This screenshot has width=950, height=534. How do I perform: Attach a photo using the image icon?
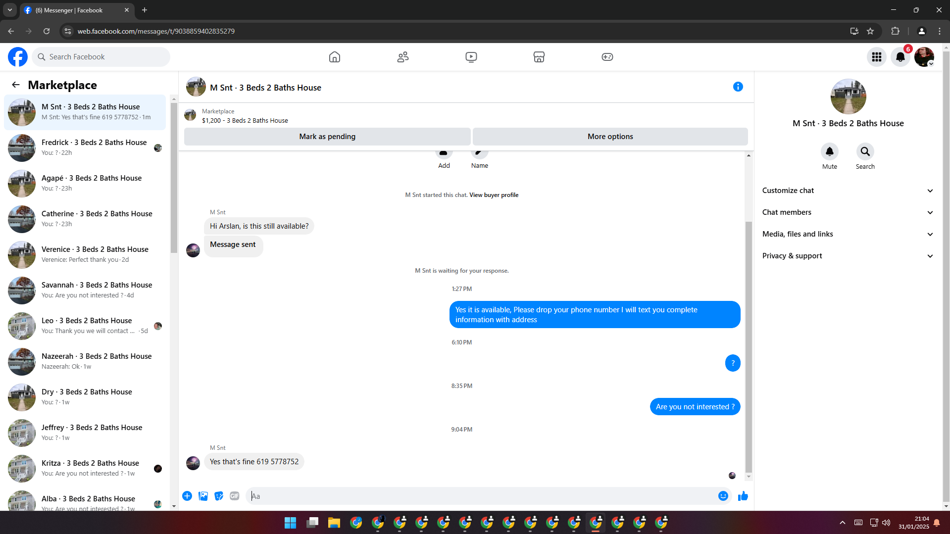203,496
